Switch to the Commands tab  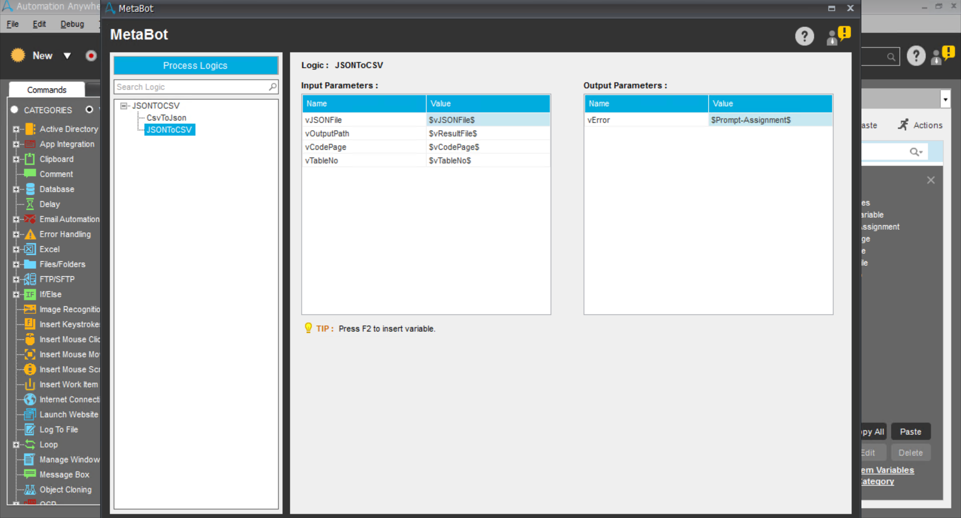coord(47,90)
